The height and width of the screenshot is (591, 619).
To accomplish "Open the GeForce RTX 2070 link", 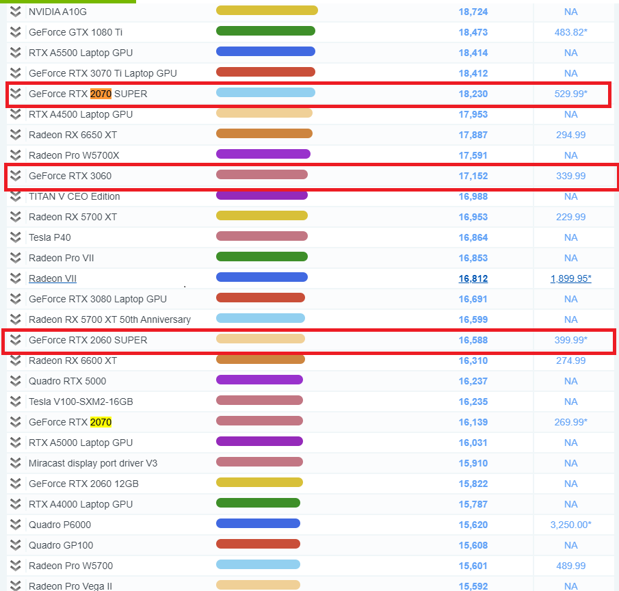I will tap(70, 423).
